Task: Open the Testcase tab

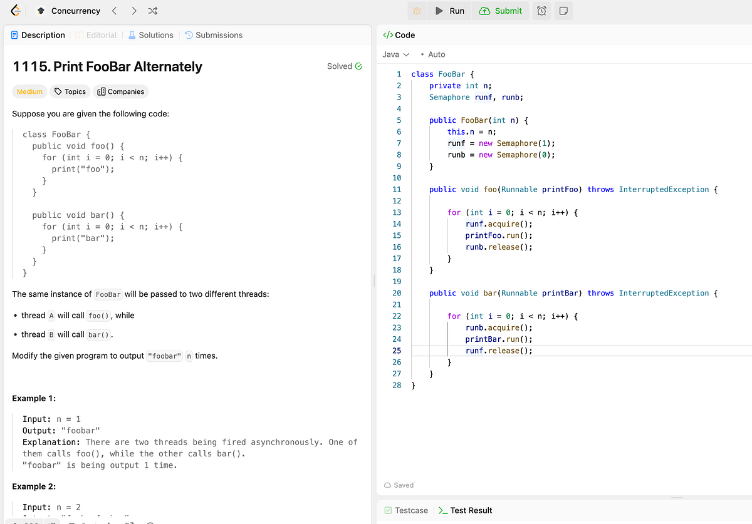Action: [406, 510]
